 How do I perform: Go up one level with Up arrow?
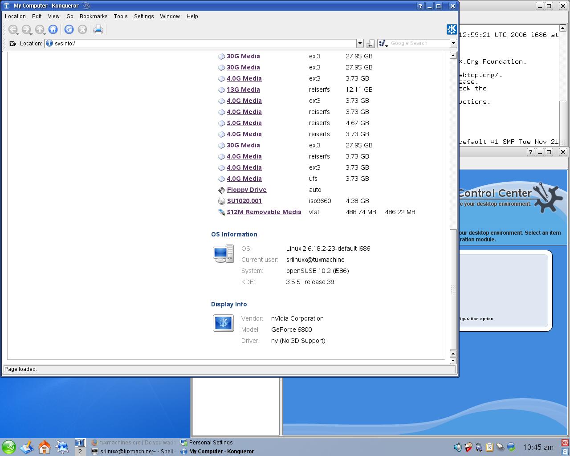[x=40, y=30]
